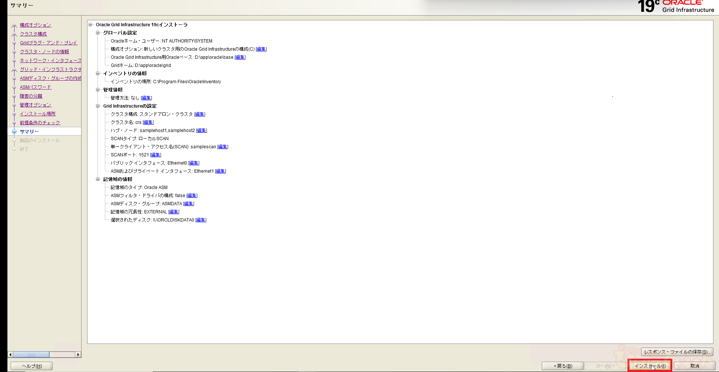The image size is (719, 372).
Task: Edit the ASM disk group ASMDATA
Action: click(x=189, y=204)
